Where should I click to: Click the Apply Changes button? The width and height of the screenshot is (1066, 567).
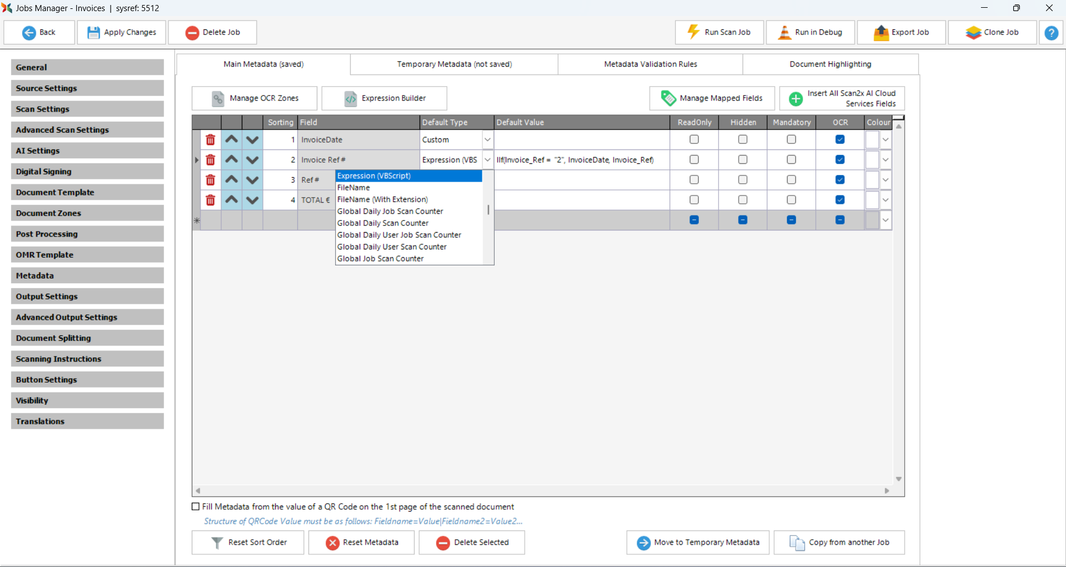click(122, 33)
